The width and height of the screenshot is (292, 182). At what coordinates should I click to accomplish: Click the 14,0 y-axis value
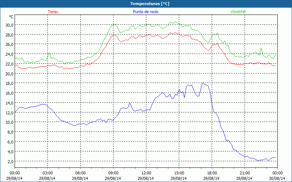pos(9,103)
